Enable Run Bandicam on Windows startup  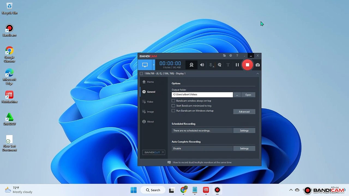tap(173, 111)
